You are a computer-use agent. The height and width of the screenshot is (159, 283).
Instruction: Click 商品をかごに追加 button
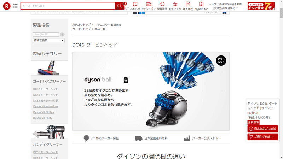click(262, 129)
